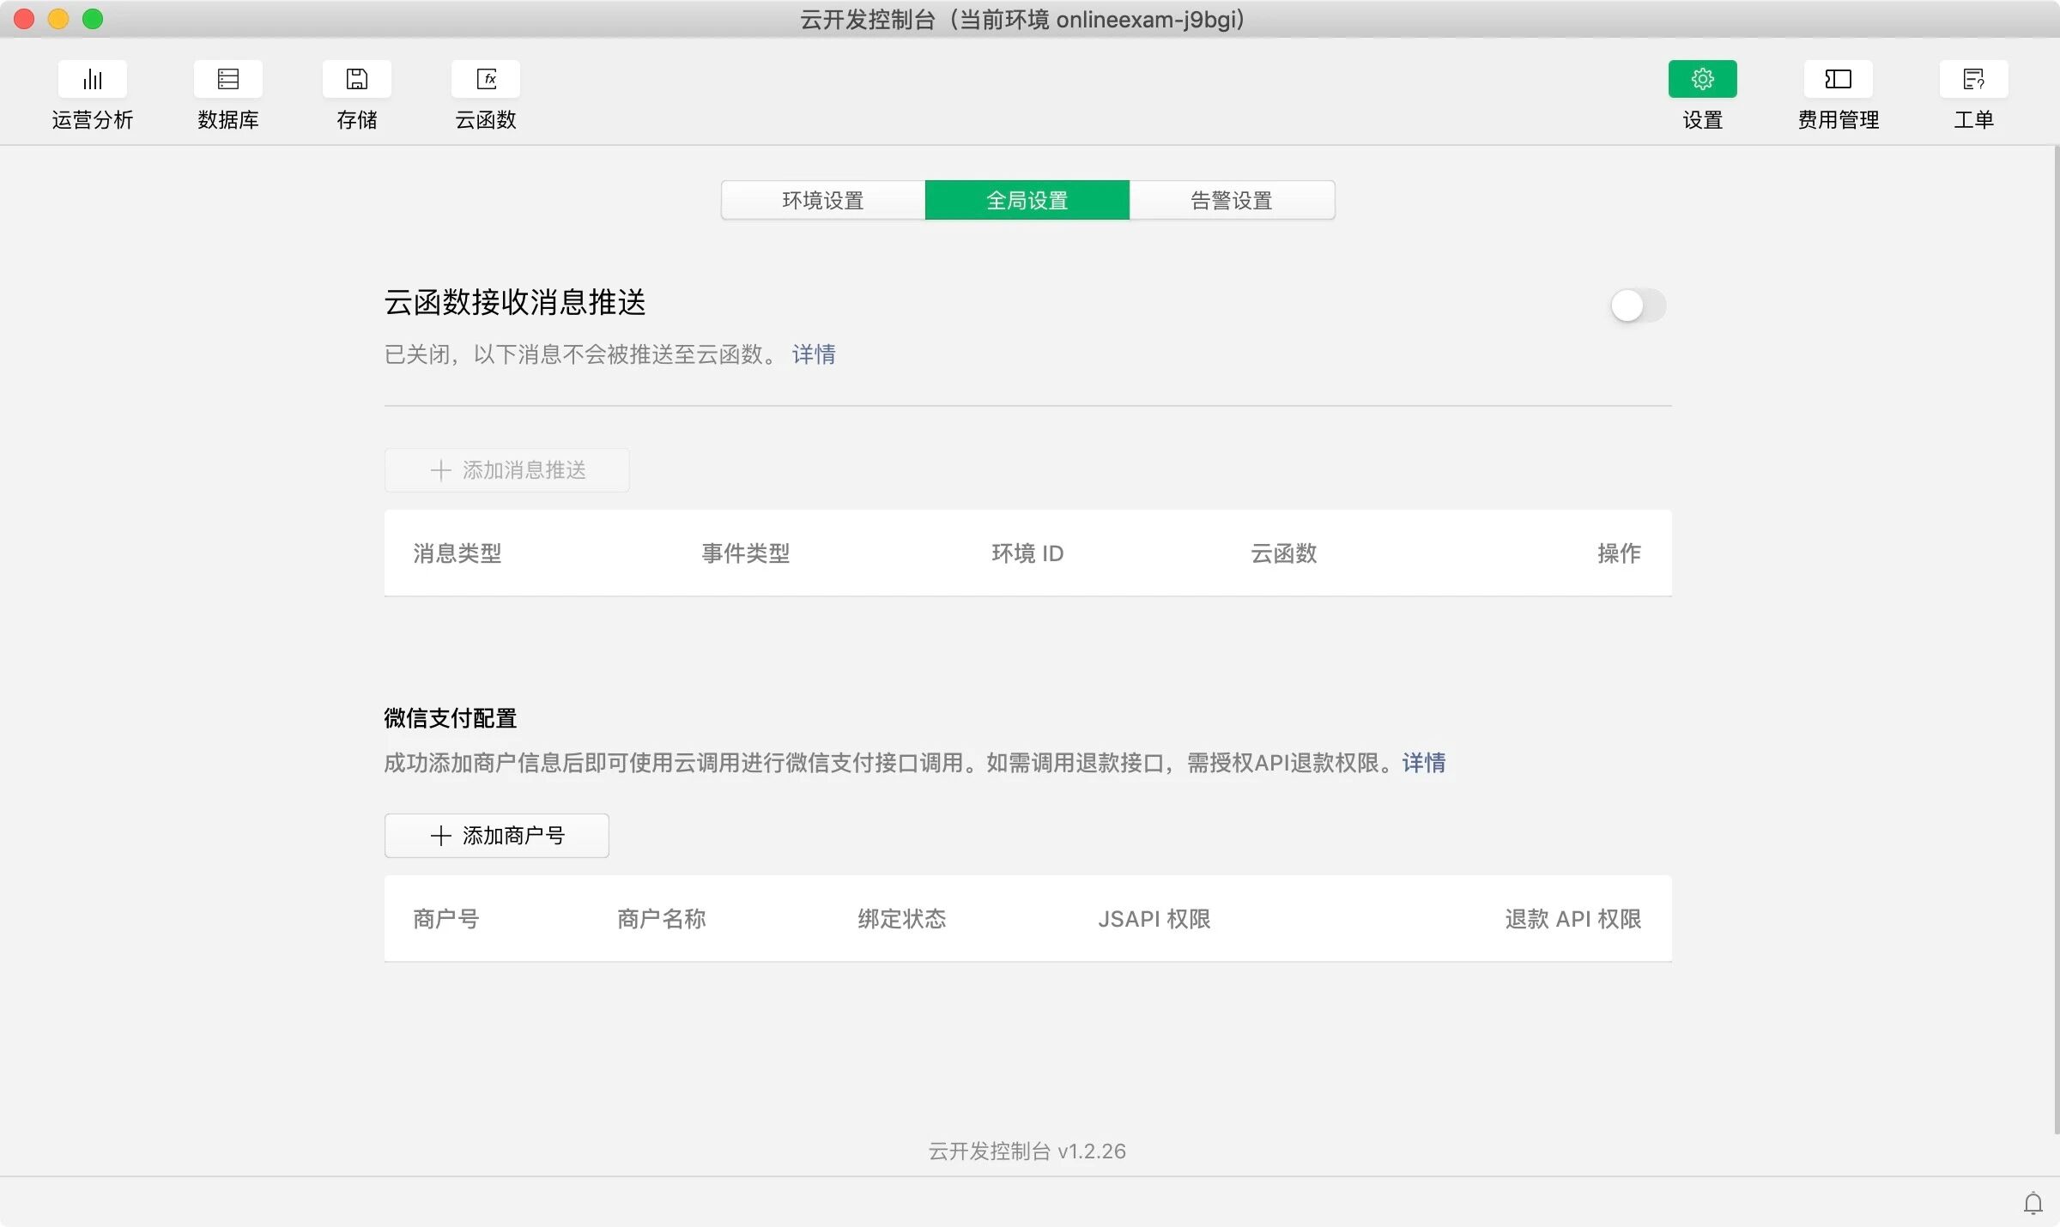Open the 云函数 cloud functions icon
2060x1227 pixels.
(486, 80)
